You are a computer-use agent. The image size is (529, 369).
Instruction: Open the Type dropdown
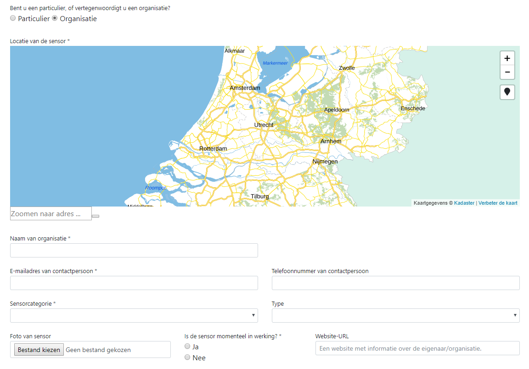395,315
